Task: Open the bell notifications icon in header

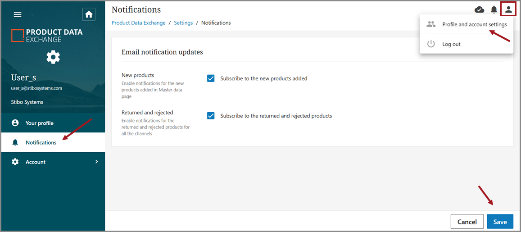Action: (x=494, y=9)
